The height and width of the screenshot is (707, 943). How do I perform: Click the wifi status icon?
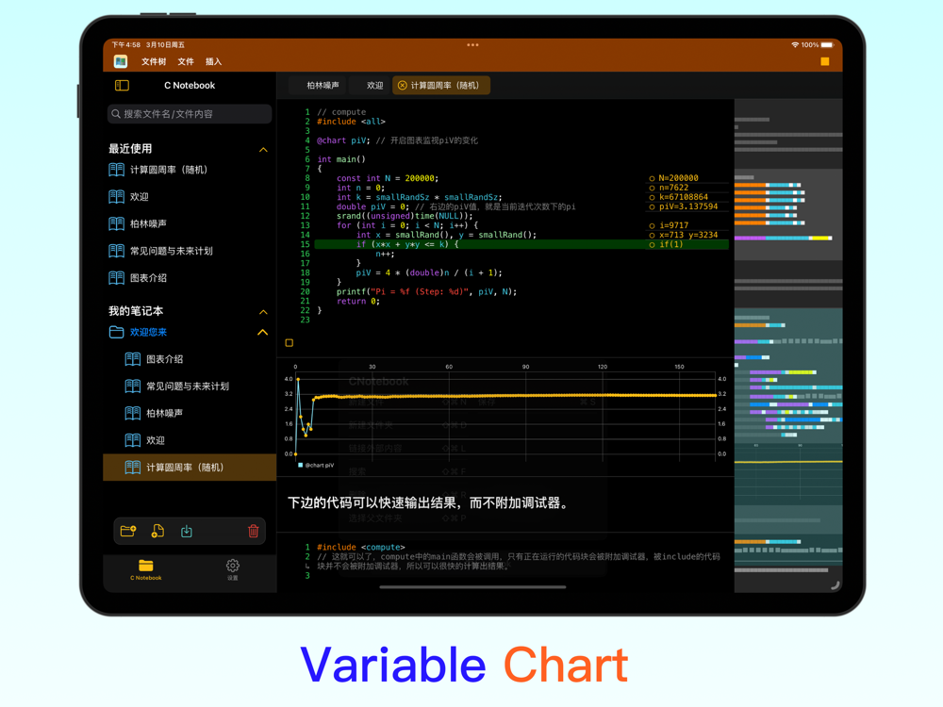[x=795, y=45]
